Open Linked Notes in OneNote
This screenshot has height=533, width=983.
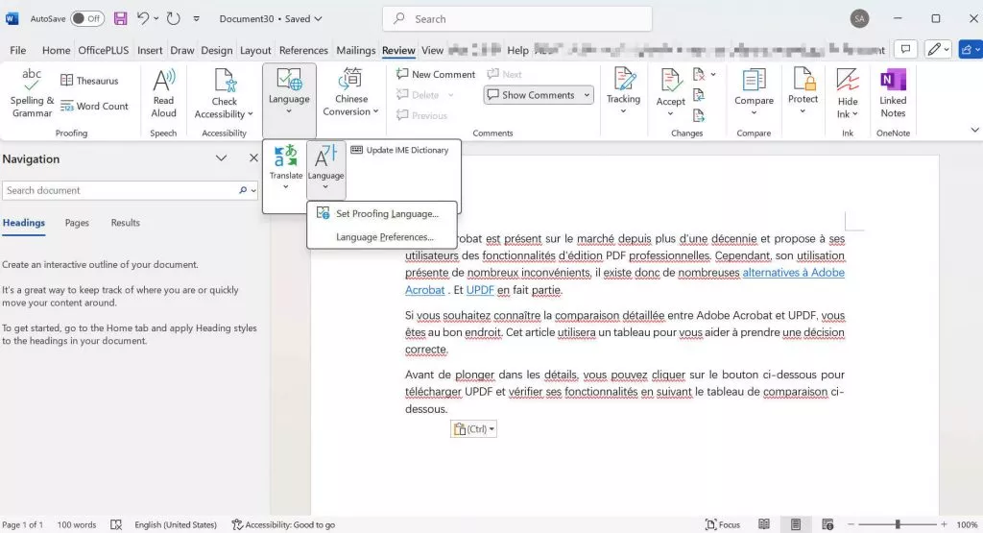pyautogui.click(x=893, y=93)
